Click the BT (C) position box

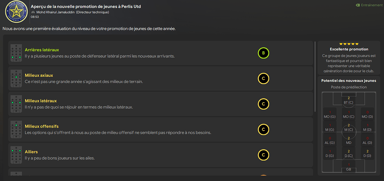pyautogui.click(x=349, y=100)
